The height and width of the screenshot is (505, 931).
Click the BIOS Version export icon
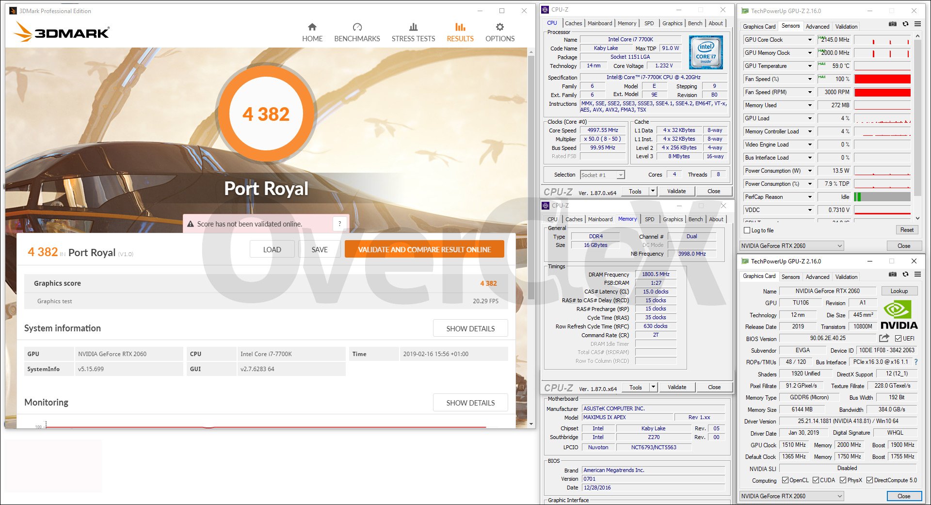[884, 338]
